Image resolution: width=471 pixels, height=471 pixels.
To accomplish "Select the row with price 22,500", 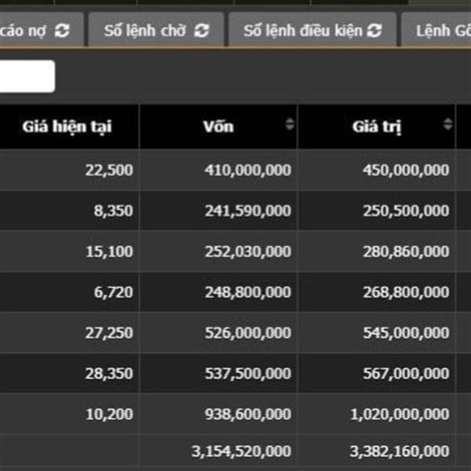I will [235, 170].
